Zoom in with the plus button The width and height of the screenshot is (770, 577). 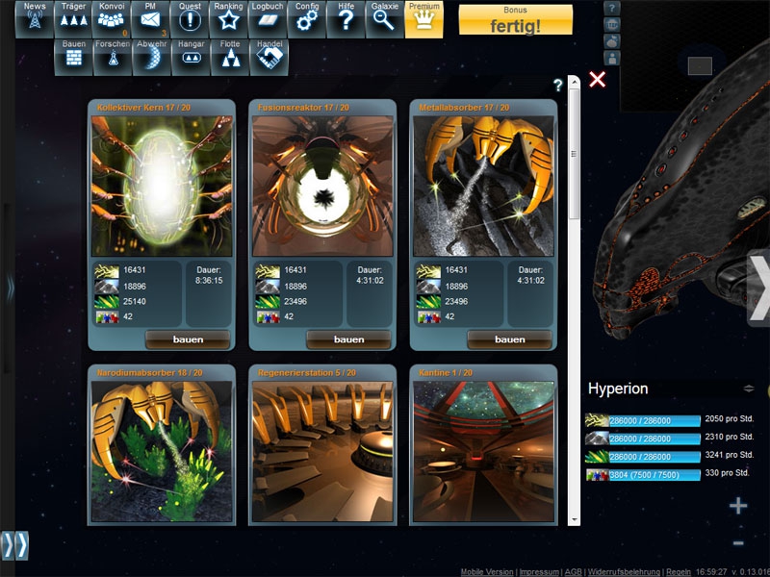[x=738, y=506]
